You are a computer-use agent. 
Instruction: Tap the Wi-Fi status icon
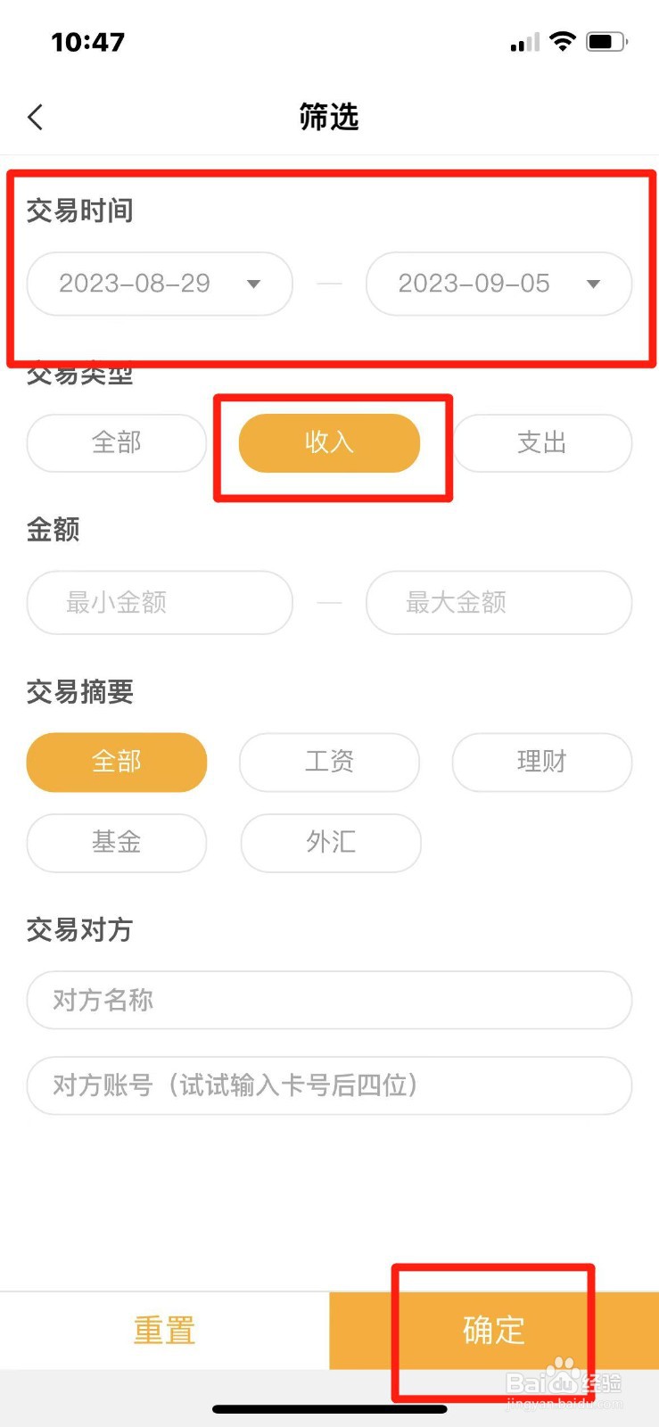click(x=563, y=41)
